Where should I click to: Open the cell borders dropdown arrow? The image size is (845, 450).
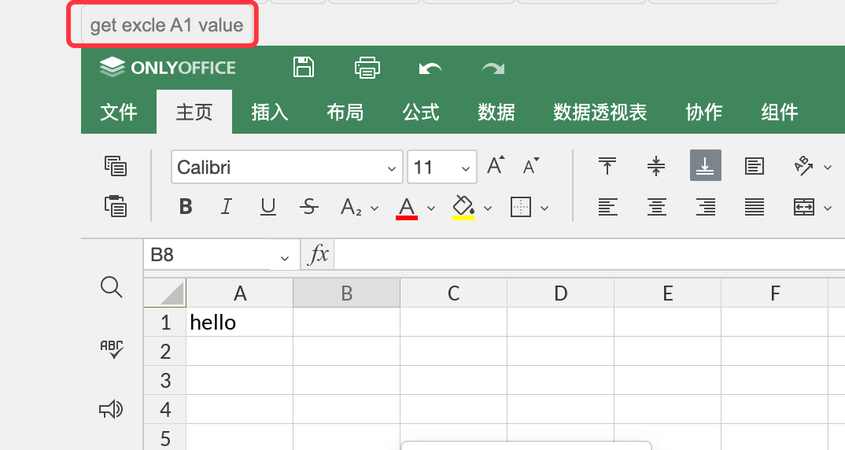(x=544, y=208)
